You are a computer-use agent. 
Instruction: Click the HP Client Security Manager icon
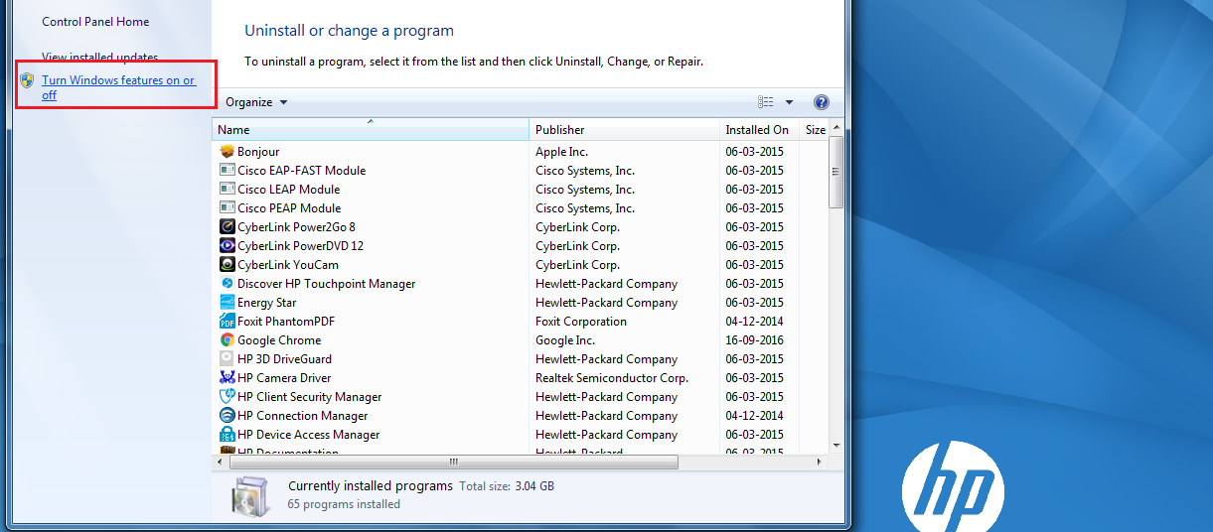click(227, 397)
